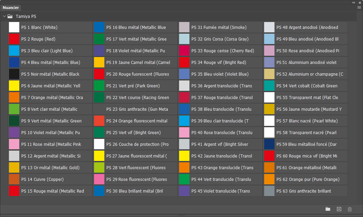Viewport: 363px width, 217px height.
Task: Select PS 31 Fumée métal swatch
Action: tap(184, 28)
